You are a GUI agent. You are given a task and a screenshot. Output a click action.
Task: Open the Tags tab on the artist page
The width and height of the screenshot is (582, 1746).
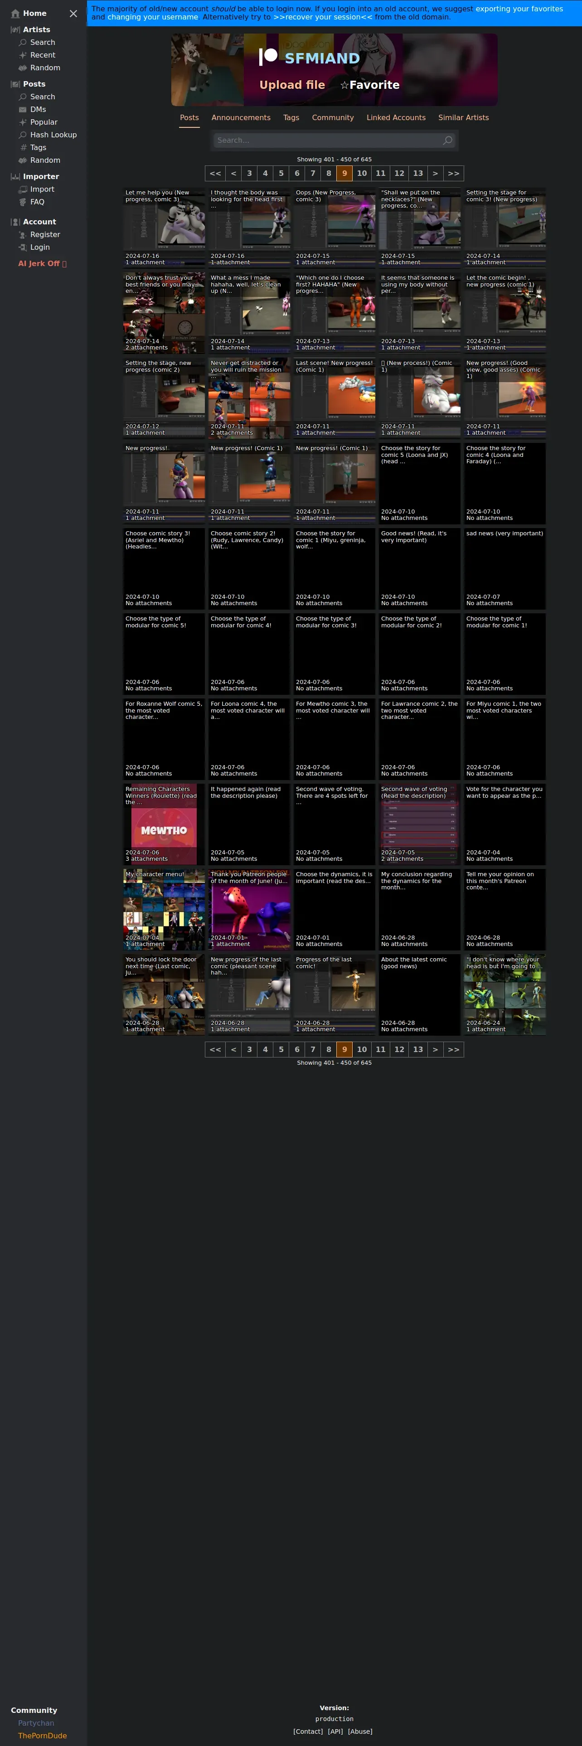(291, 118)
